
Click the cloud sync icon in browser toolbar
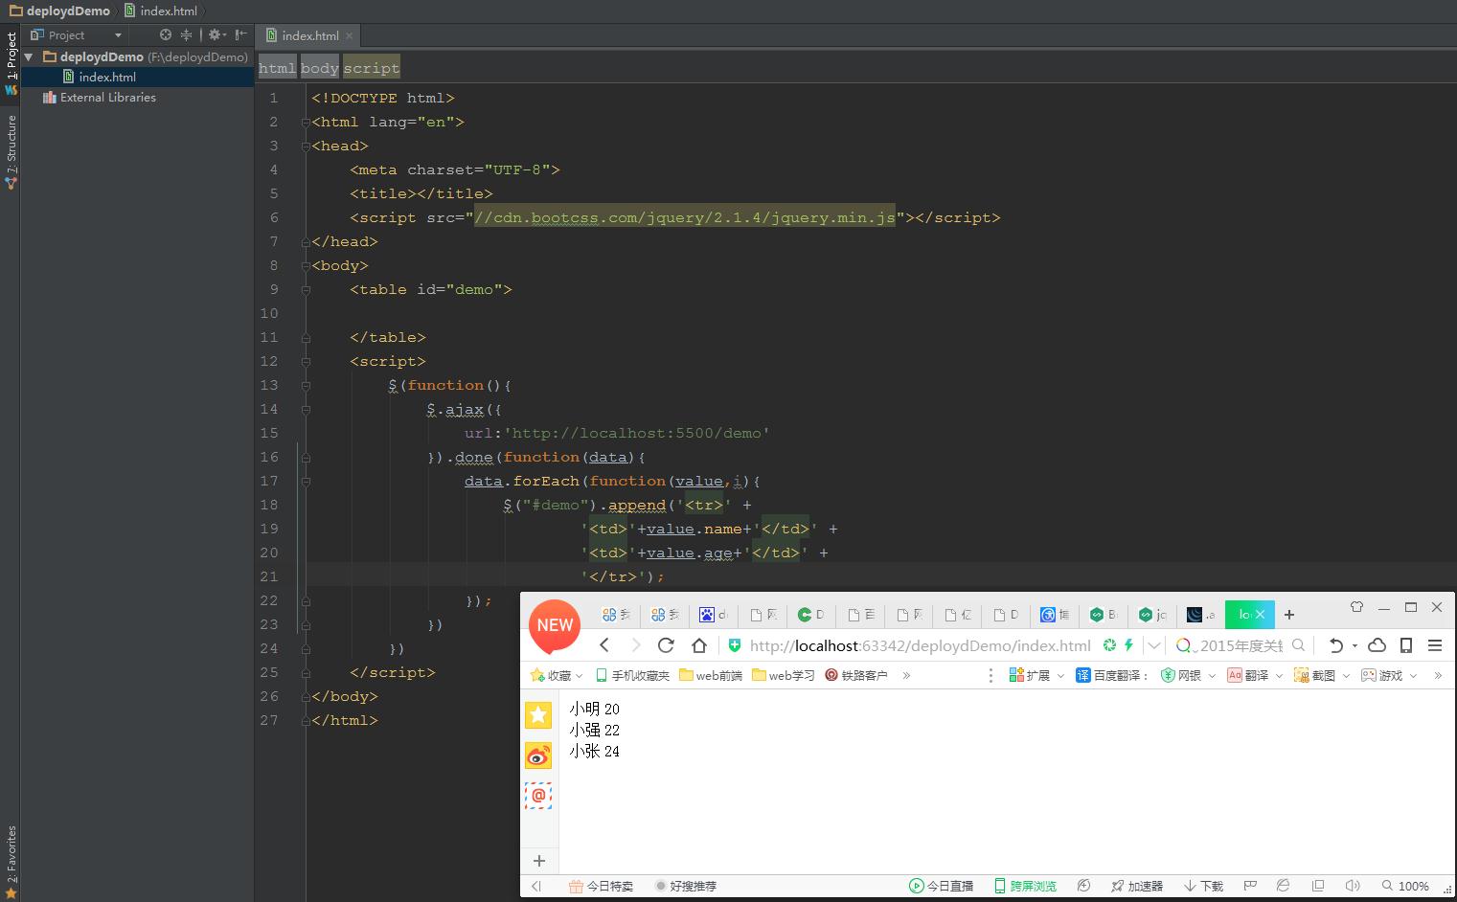coord(1377,644)
